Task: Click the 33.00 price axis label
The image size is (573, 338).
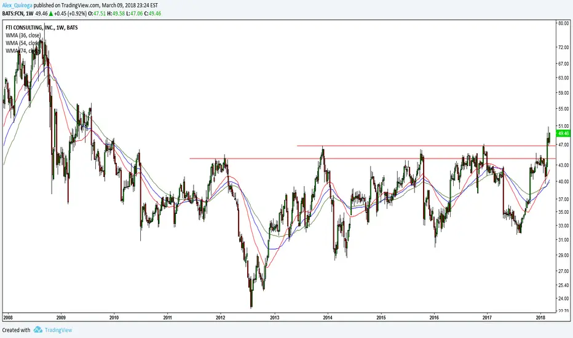Action: (x=564, y=226)
